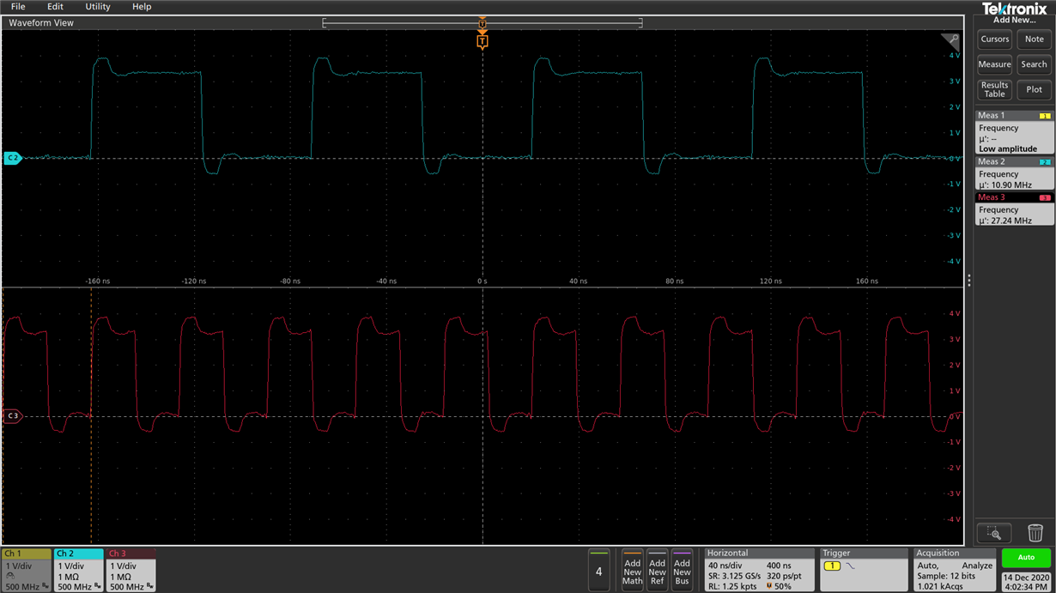Click the Low amplitude warning text
Image resolution: width=1056 pixels, height=593 pixels.
(x=1008, y=149)
